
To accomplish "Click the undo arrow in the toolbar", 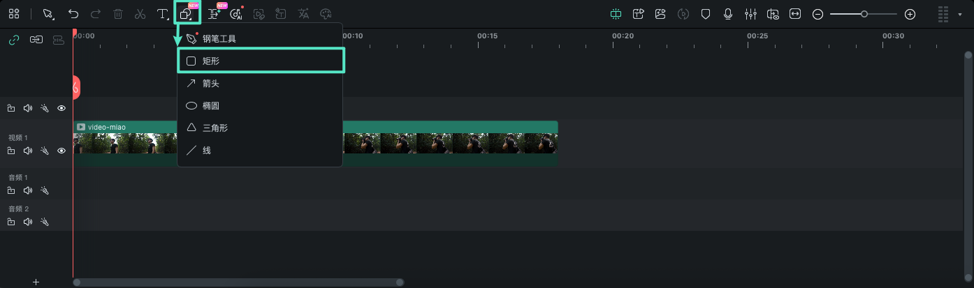I will [x=73, y=14].
